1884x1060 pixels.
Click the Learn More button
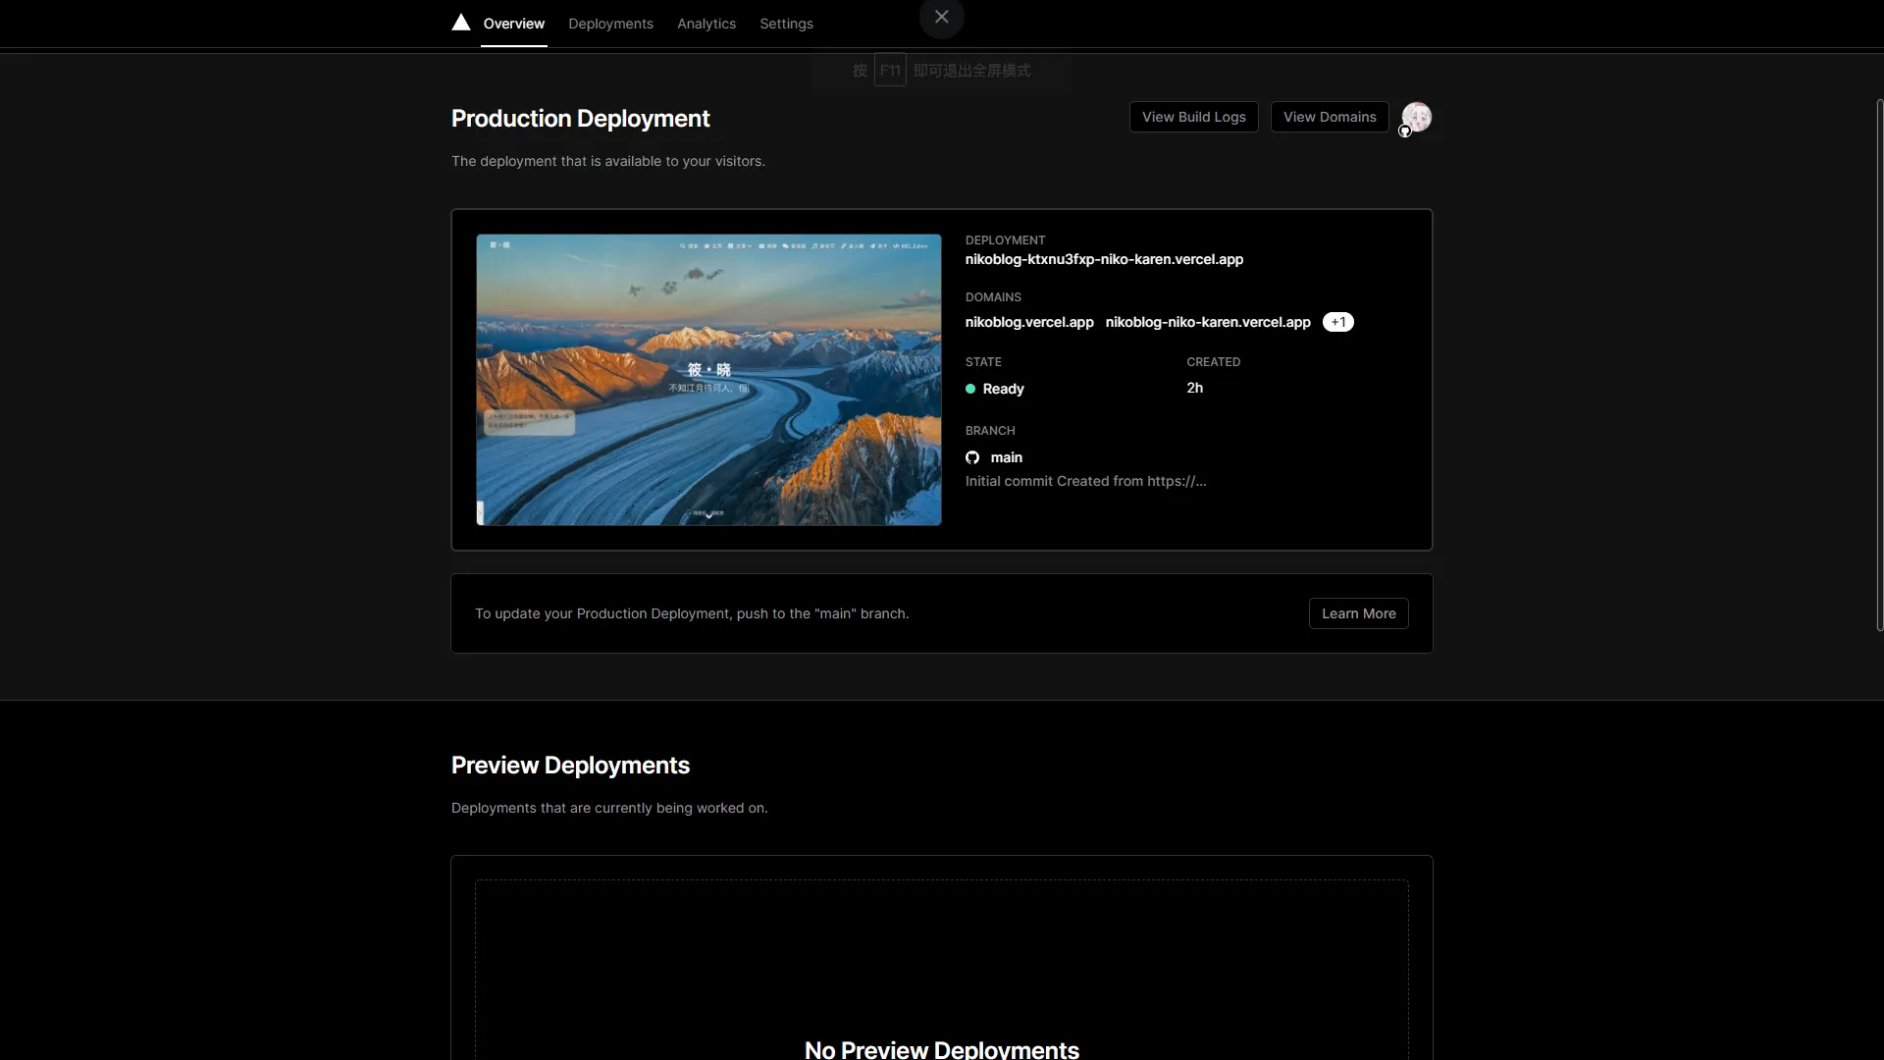click(1358, 613)
